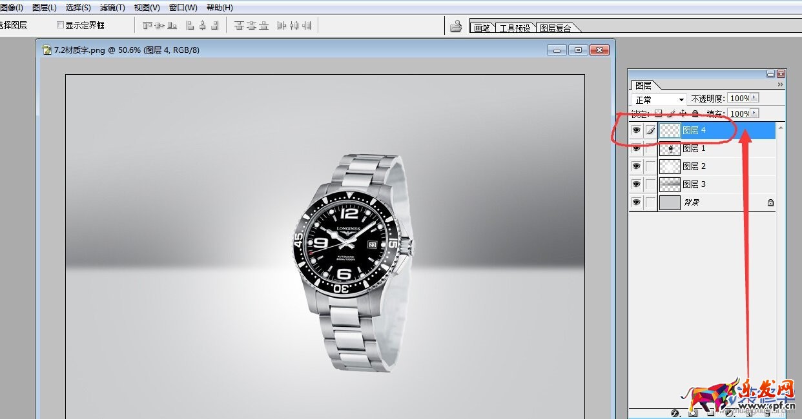Click the lock all padlock icon

(695, 113)
